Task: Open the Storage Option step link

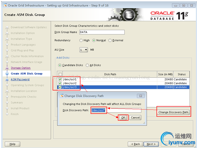Action: click(21, 68)
